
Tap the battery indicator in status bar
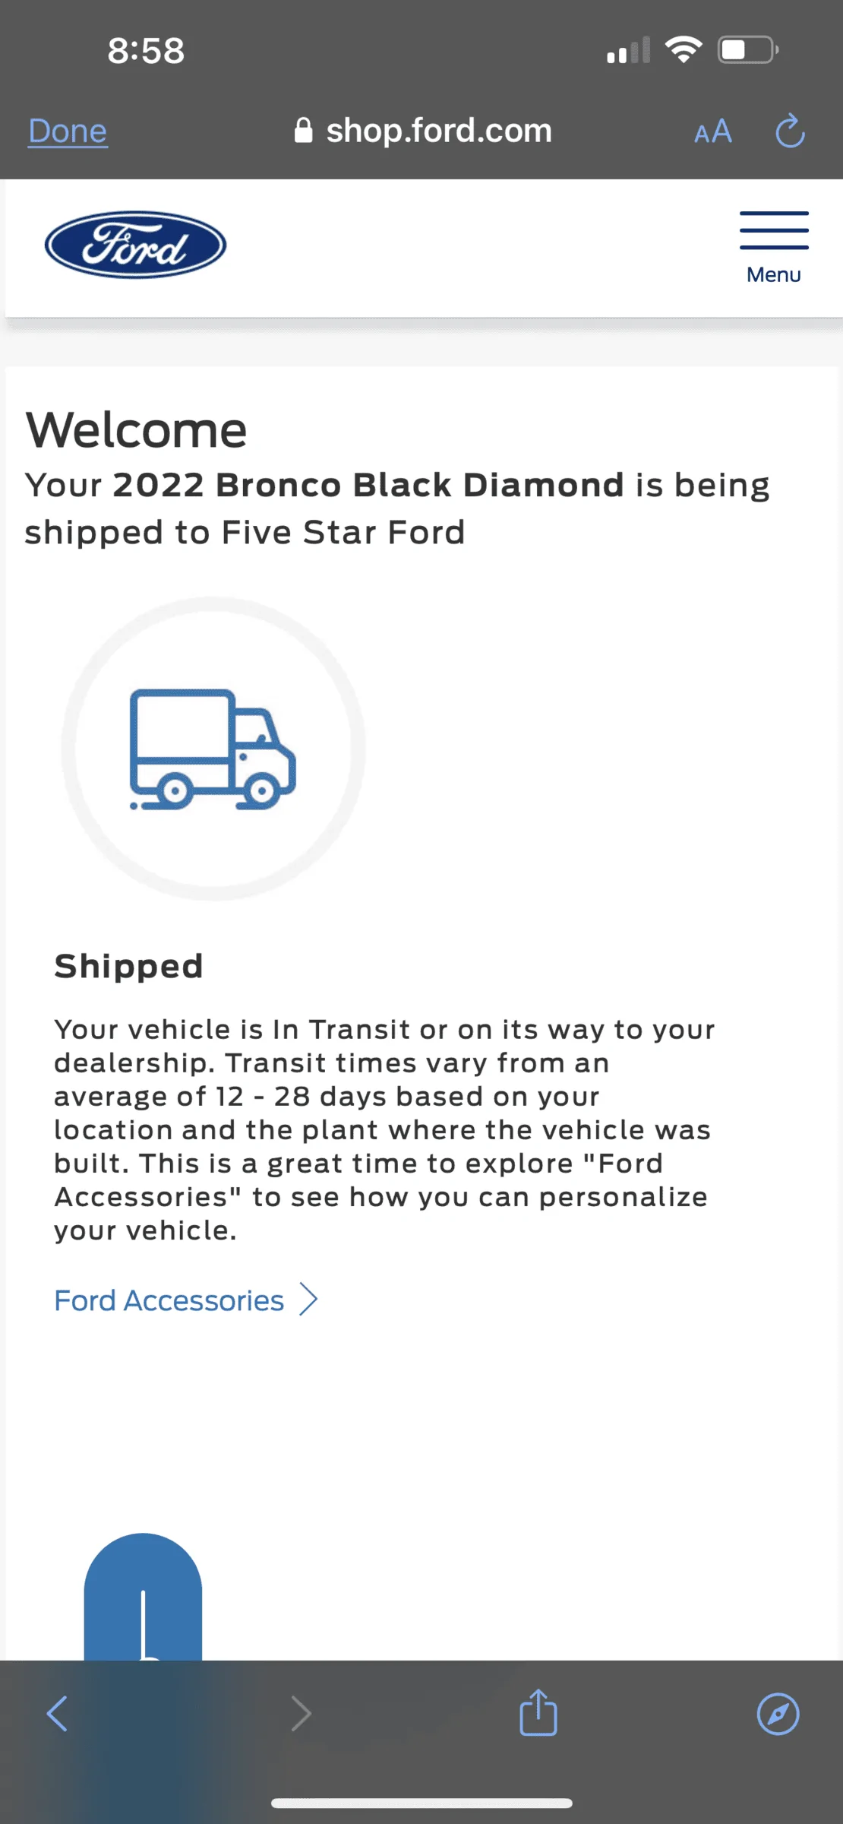748,50
